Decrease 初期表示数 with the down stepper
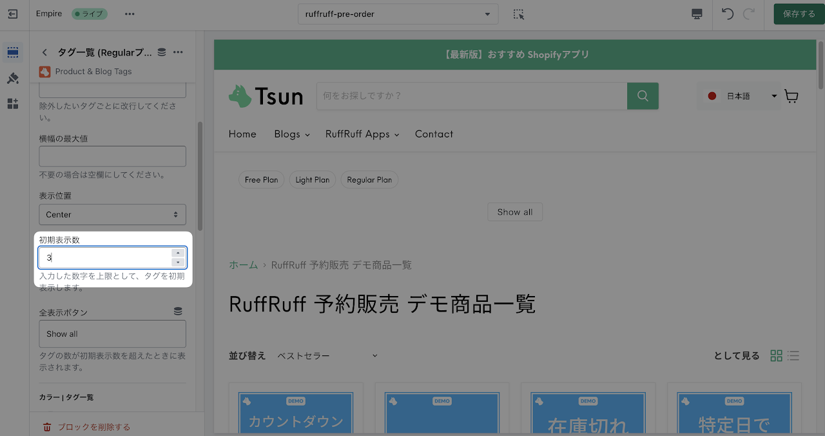 178,263
